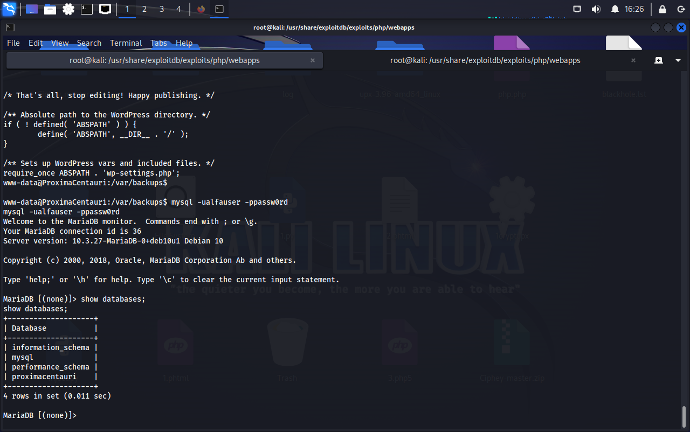Switch to workspace 3
The height and width of the screenshot is (432, 690).
(x=162, y=9)
